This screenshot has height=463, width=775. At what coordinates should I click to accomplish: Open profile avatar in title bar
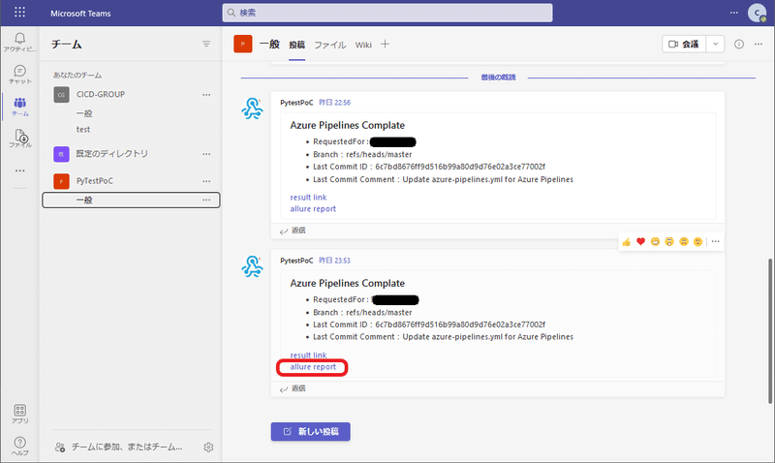pos(757,13)
